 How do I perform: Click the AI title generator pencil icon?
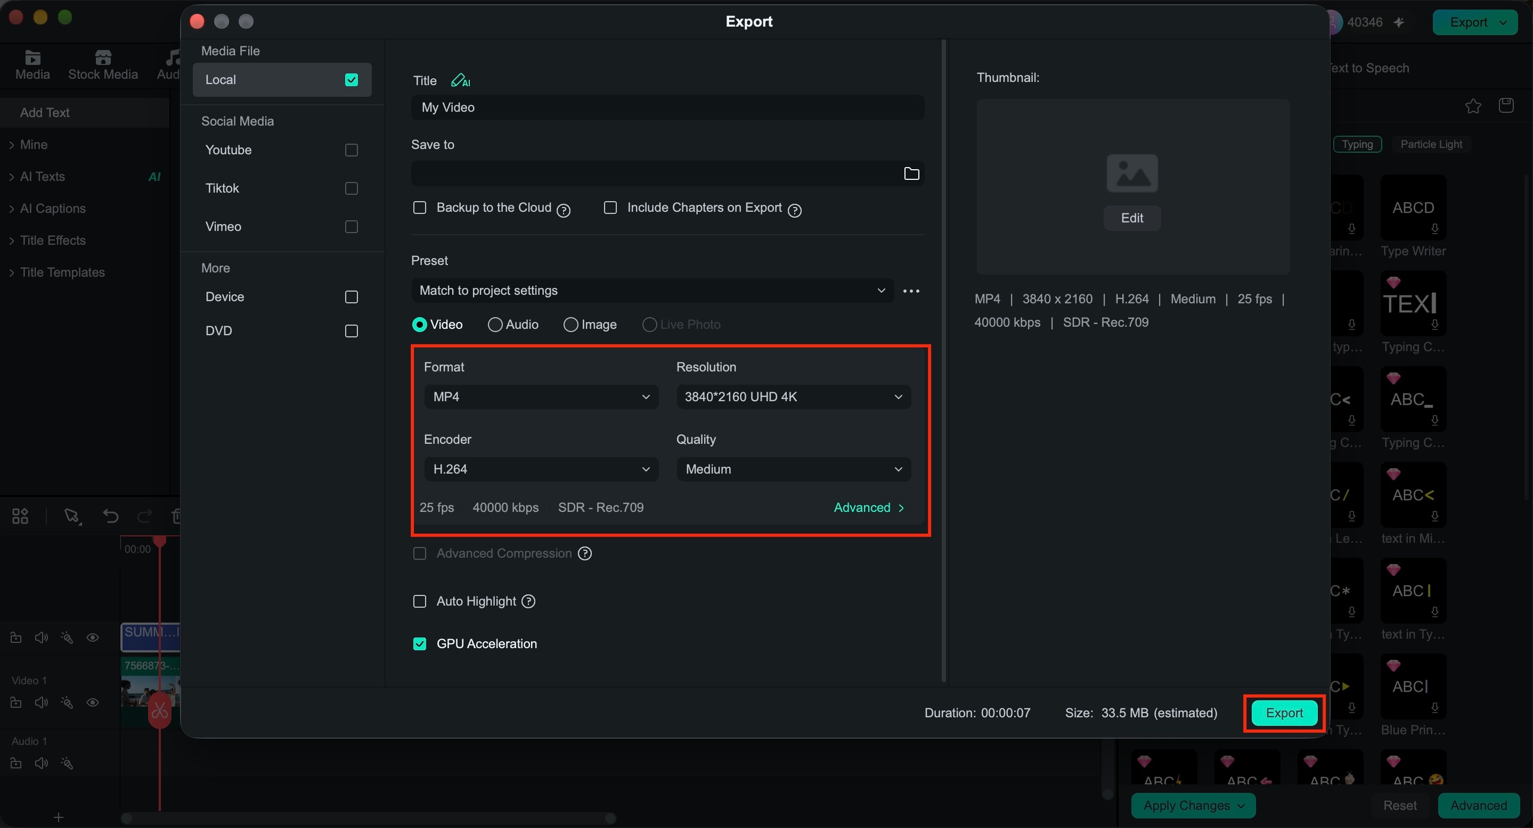click(x=460, y=80)
